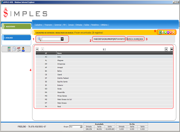Click the red delete icon
This screenshot has height=132, width=180.
pos(171,32)
